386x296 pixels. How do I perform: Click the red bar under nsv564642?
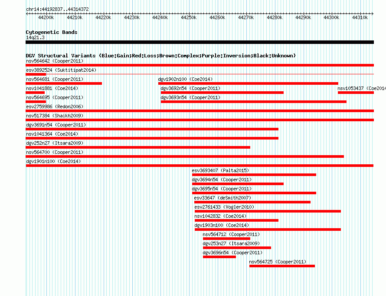[x=200, y=65]
